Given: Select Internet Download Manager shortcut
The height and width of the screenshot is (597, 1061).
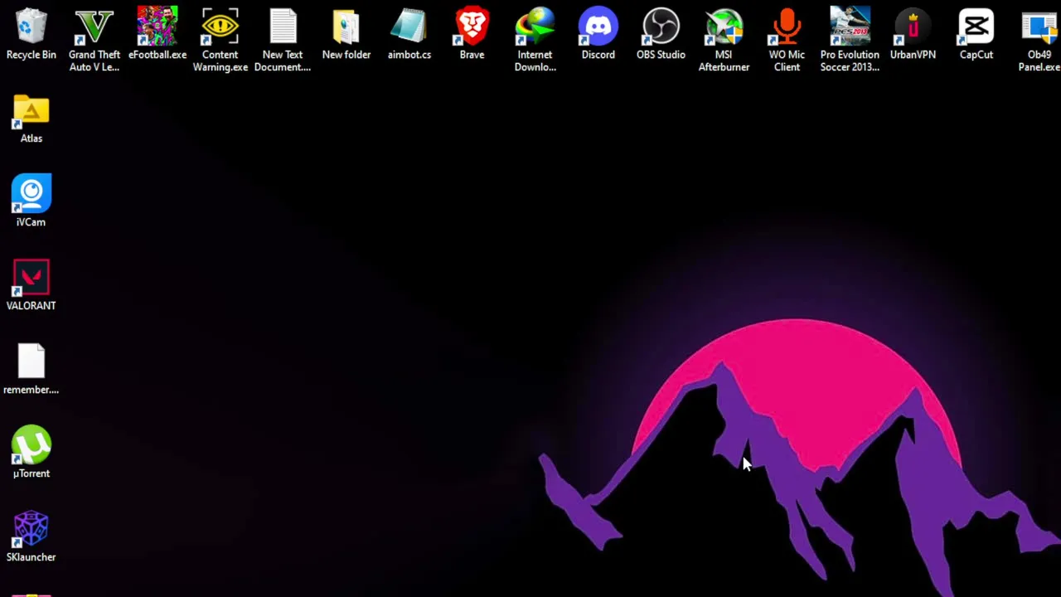Looking at the screenshot, I should tap(535, 39).
